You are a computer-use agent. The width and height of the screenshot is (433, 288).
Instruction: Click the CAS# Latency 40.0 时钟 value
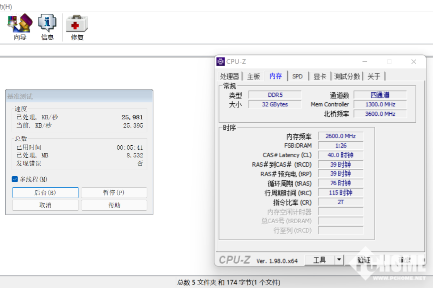coord(341,155)
